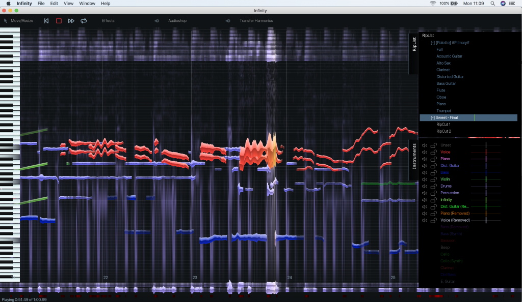Collapse the [Palette] #Primary# group
This screenshot has height=302, width=522.
(x=433, y=43)
